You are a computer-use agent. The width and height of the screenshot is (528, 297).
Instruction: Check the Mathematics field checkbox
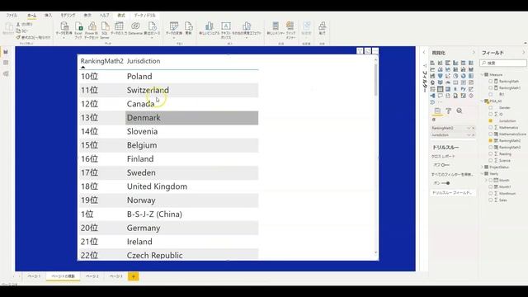(491, 128)
